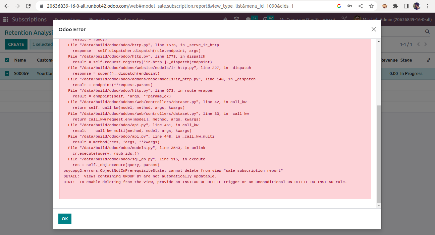
Task: Click the search magnifier icon
Action: coord(427,32)
